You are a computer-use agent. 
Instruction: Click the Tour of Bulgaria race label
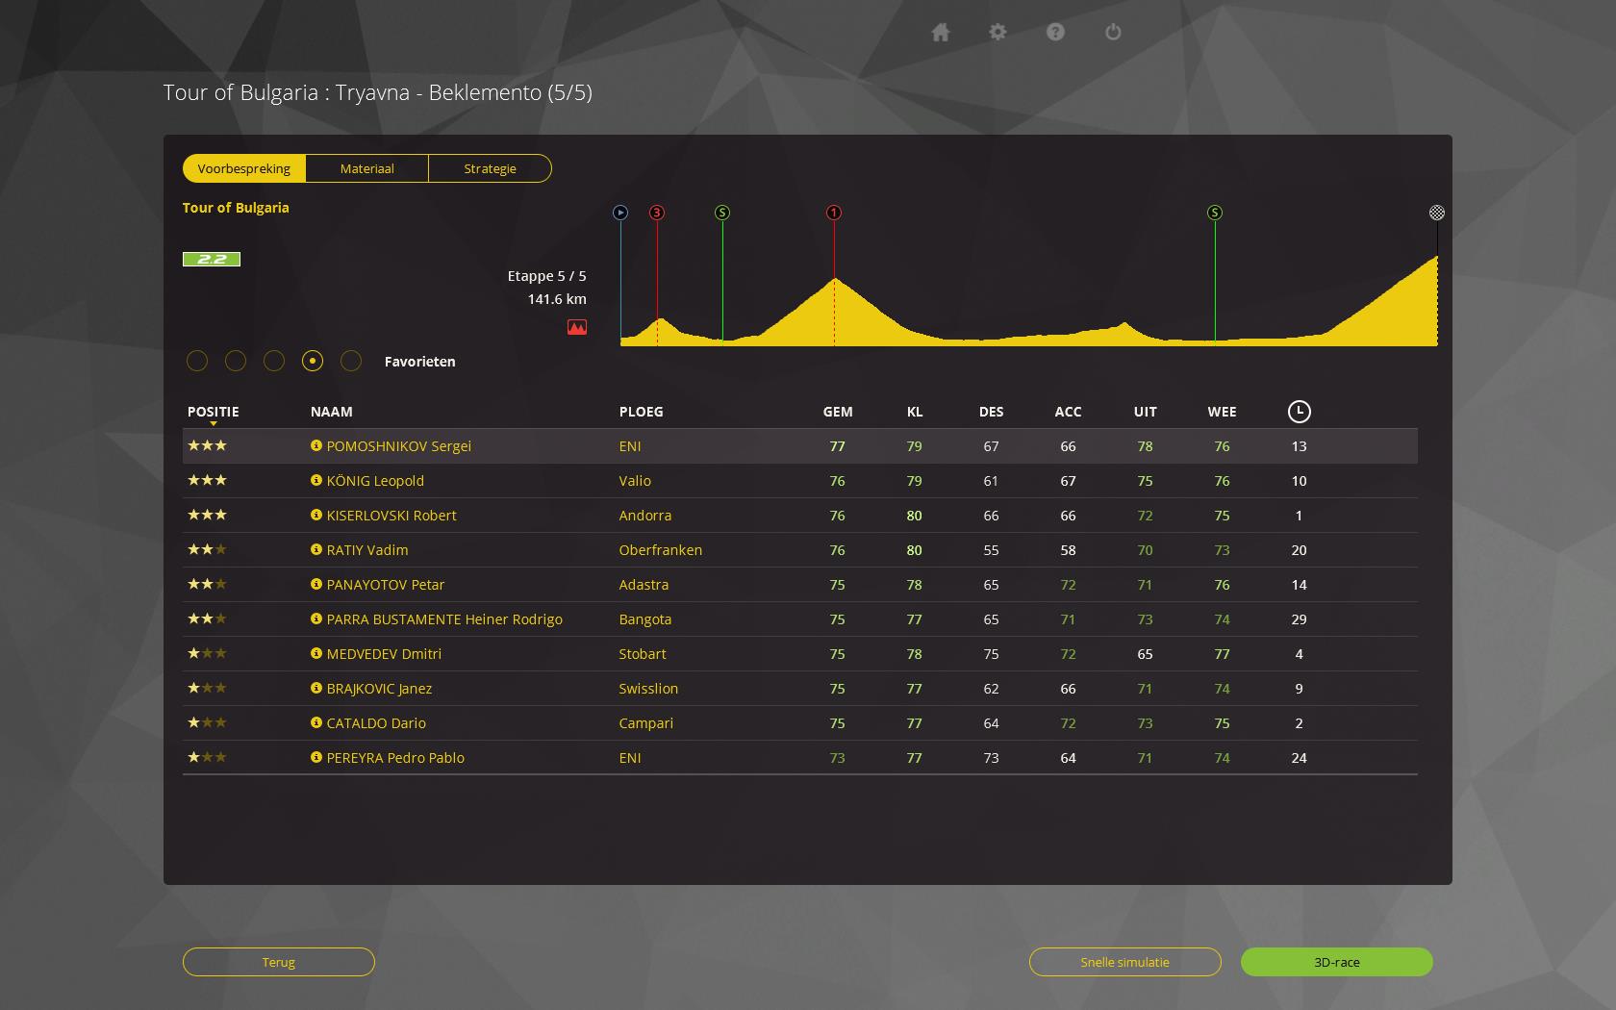(236, 208)
